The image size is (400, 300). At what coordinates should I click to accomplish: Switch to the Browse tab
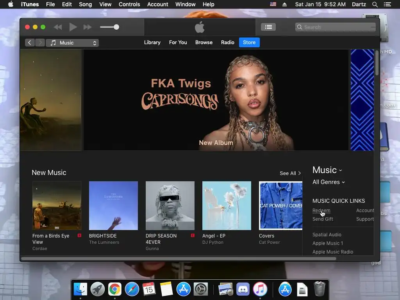click(204, 42)
